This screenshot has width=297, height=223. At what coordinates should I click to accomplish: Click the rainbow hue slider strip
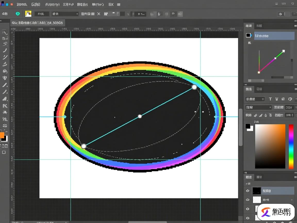pyautogui.click(x=291, y=146)
